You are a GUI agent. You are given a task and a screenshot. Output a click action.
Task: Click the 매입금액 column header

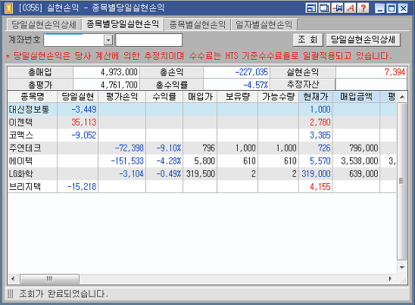(356, 97)
